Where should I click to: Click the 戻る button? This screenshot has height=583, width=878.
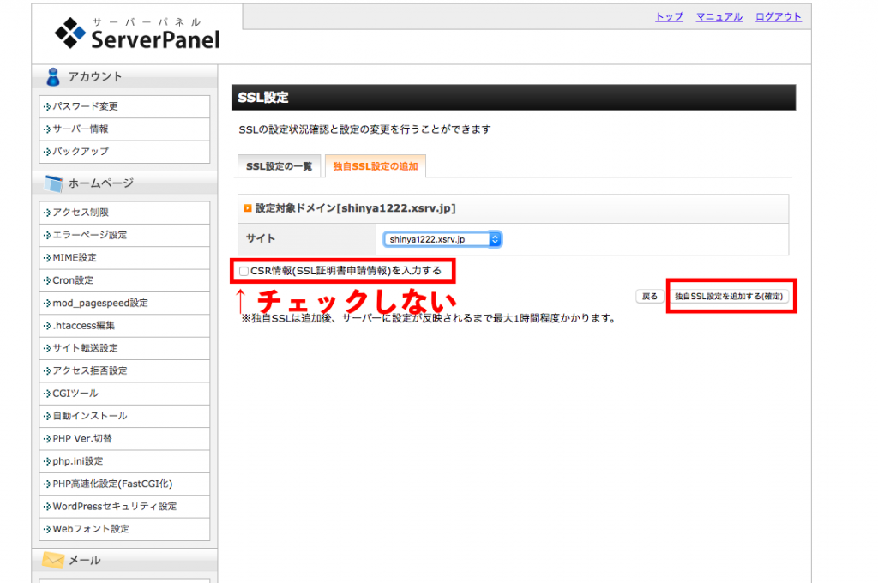(650, 297)
